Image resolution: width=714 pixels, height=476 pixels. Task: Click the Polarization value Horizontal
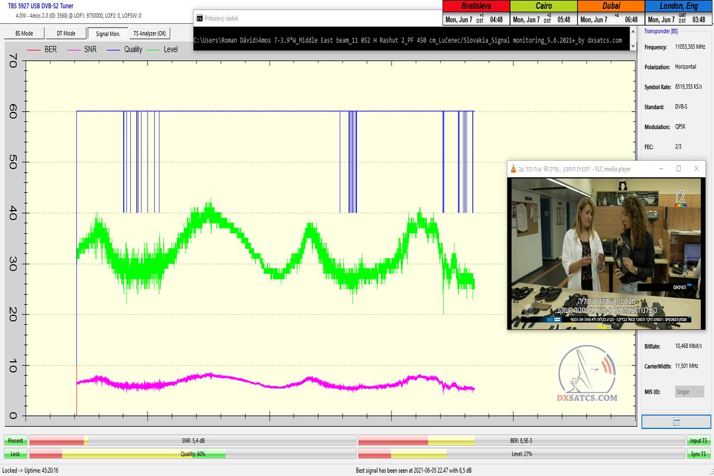(x=685, y=67)
